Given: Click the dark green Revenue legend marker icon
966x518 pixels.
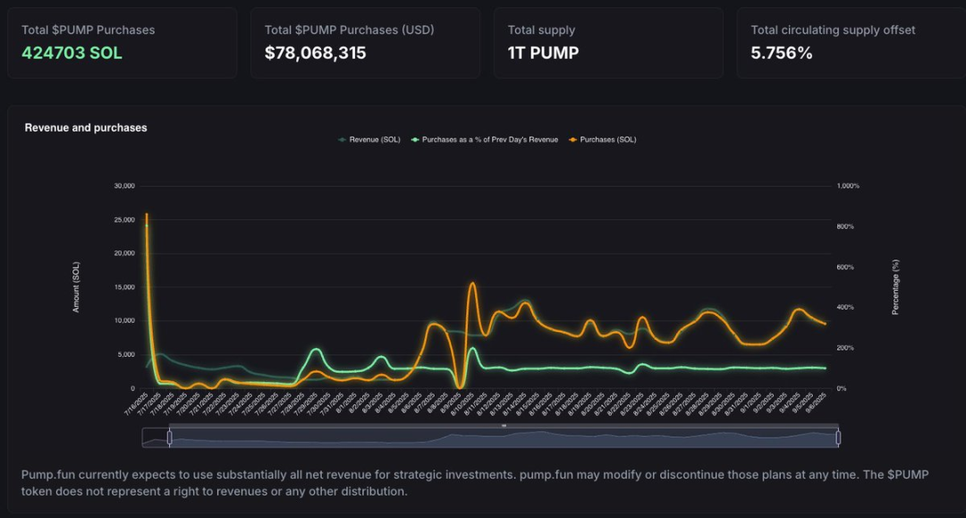Looking at the screenshot, I should click(x=343, y=140).
